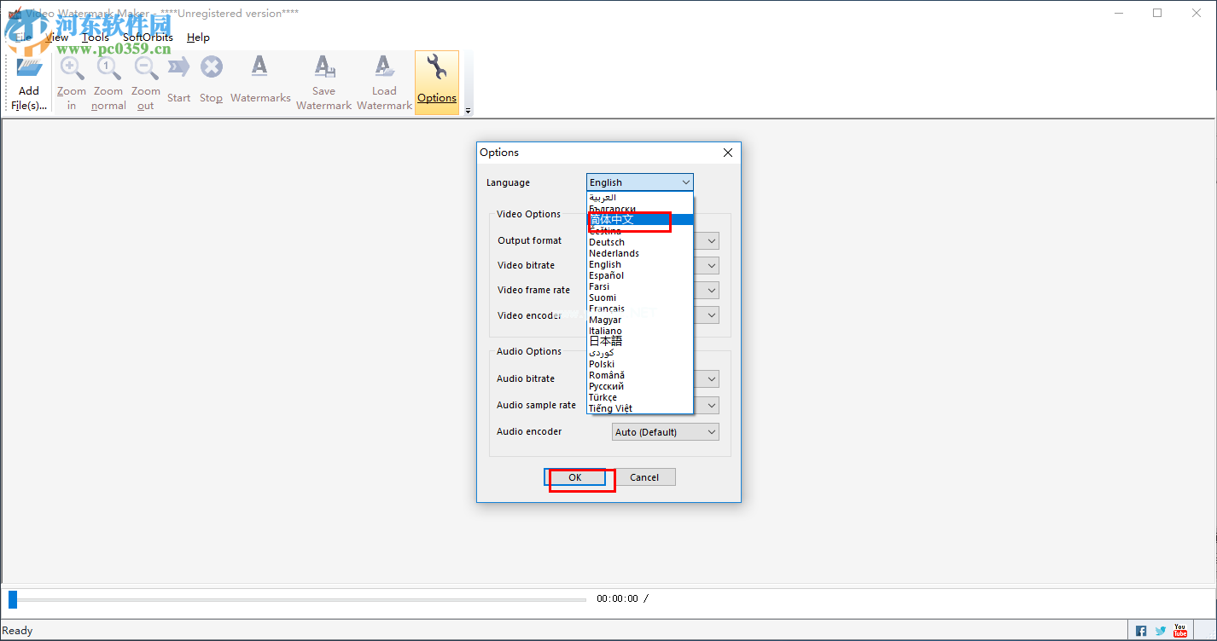
Task: Click the Zoom in magnifier icon
Action: [72, 68]
